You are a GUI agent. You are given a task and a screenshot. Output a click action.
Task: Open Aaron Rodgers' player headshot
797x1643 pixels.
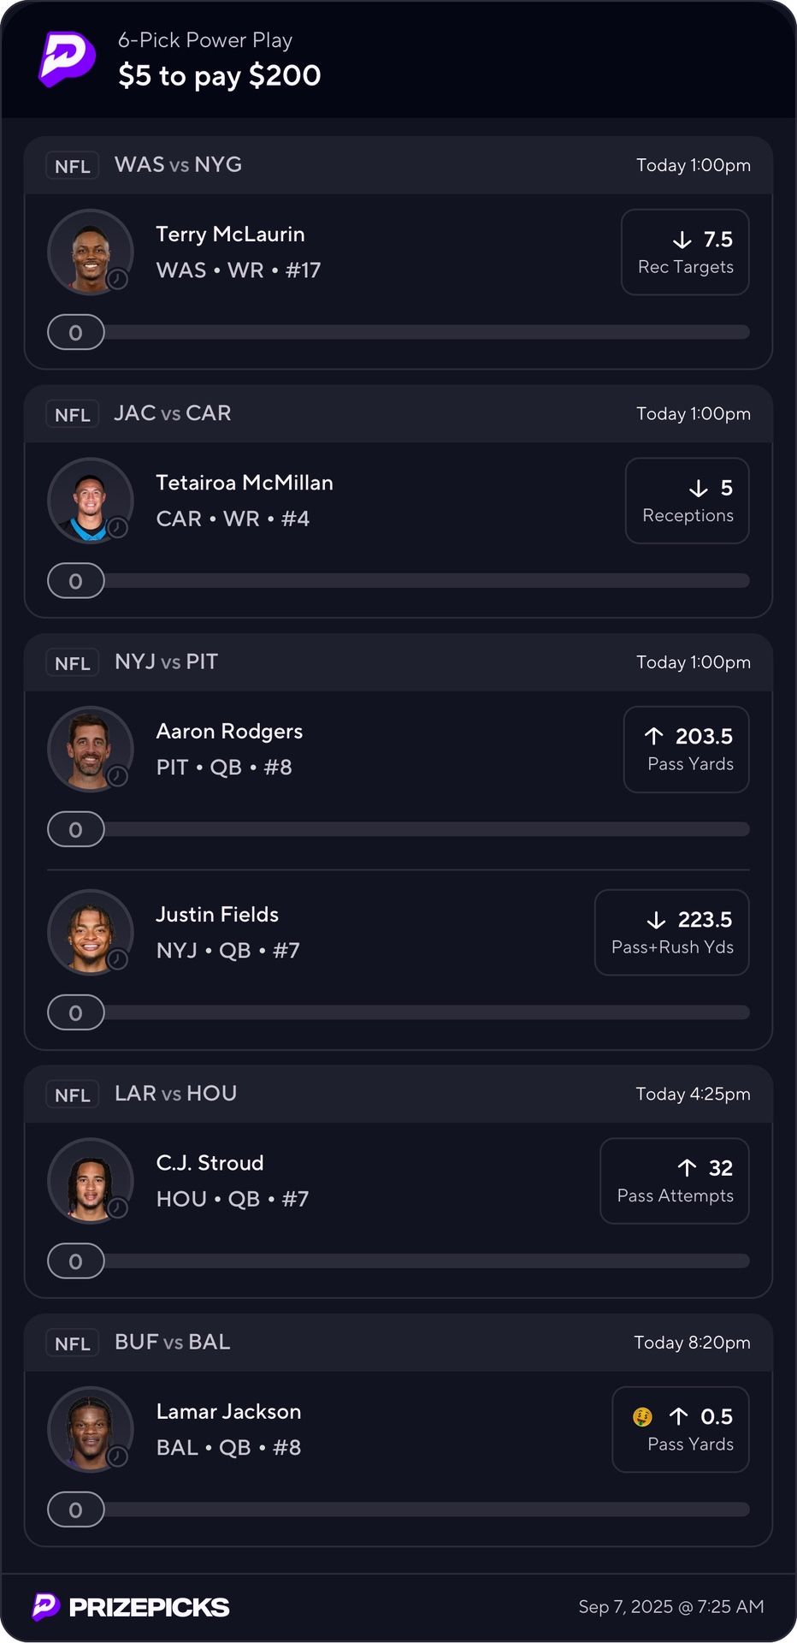coord(91,749)
